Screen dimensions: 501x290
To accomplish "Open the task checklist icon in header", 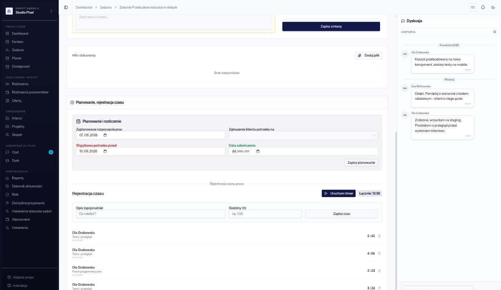I will tap(473, 7).
